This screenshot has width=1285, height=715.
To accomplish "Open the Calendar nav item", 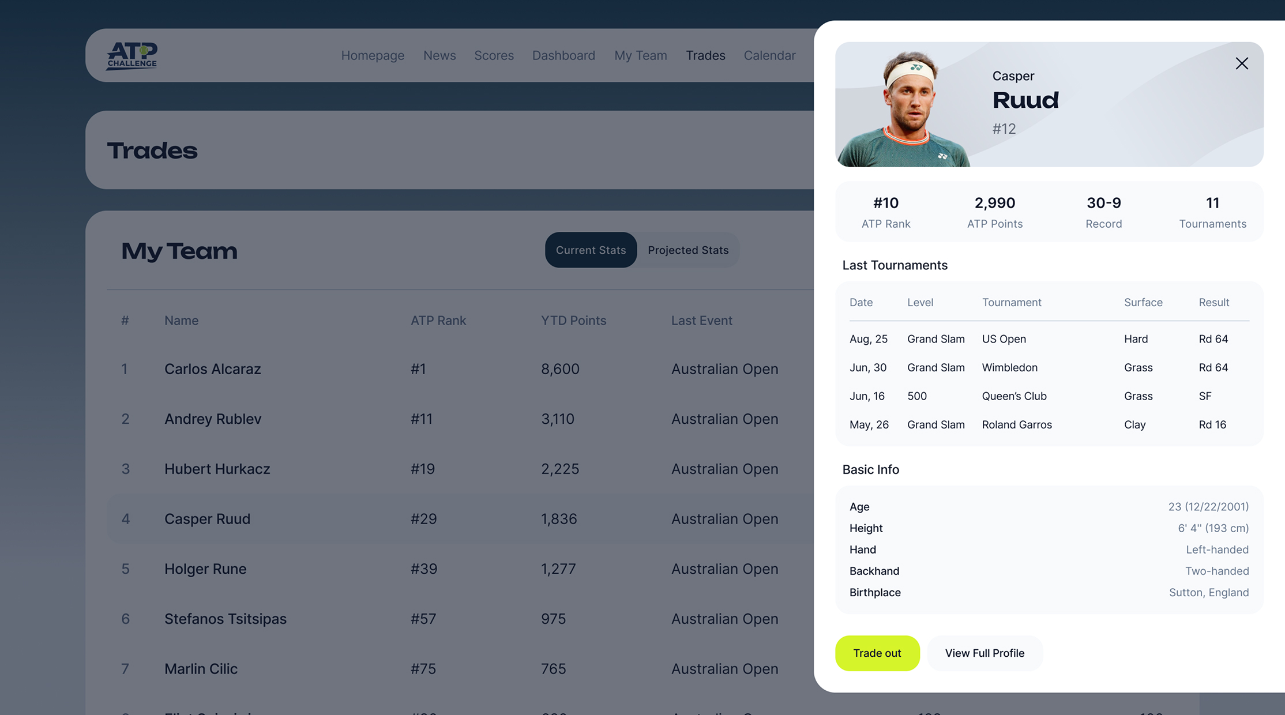I will [769, 55].
